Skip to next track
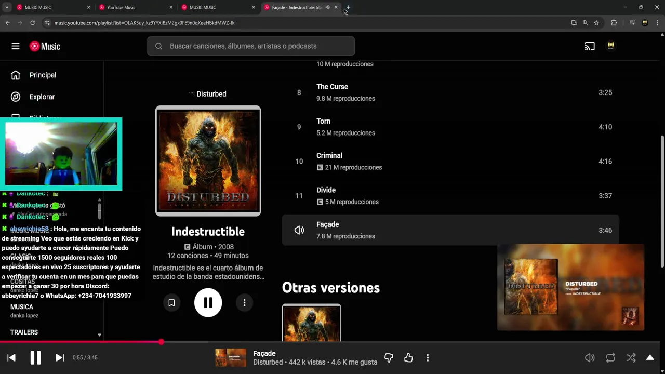The height and width of the screenshot is (374, 665). tap(60, 358)
